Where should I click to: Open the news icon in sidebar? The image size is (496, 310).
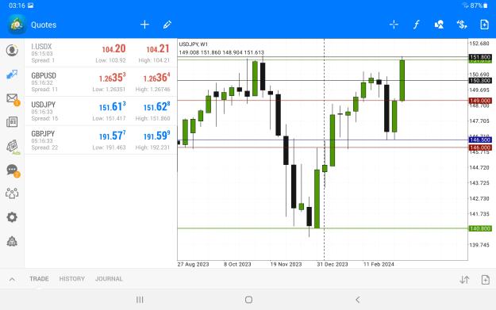click(12, 122)
